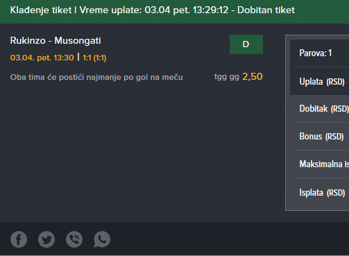The image size is (349, 256).
Task: Select the Dobitak (RSD) row
Action: pyautogui.click(x=319, y=109)
